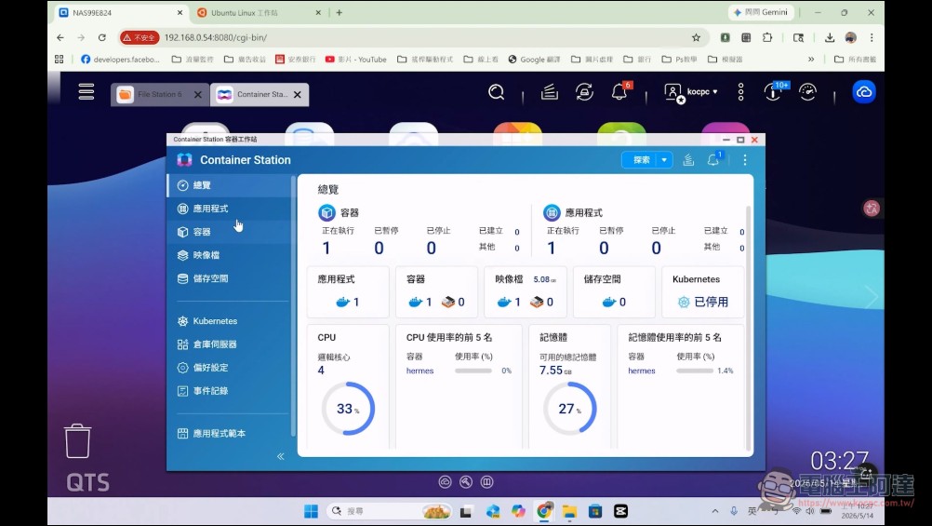
Task: Select 應用程式 Applications in sidebar
Action: point(228,209)
